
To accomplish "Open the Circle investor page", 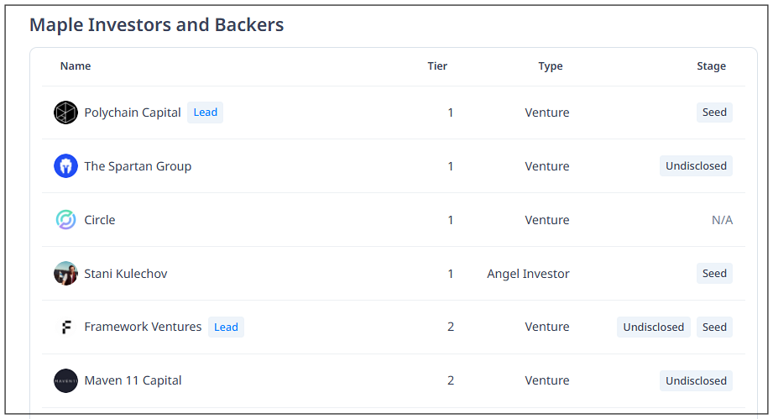I will 100,220.
